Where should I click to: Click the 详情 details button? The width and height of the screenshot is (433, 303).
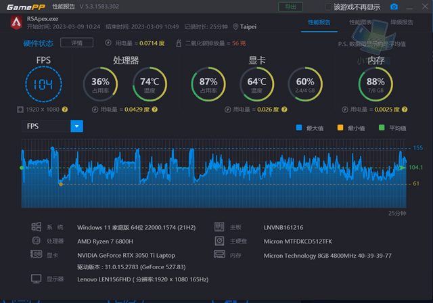tap(76, 43)
